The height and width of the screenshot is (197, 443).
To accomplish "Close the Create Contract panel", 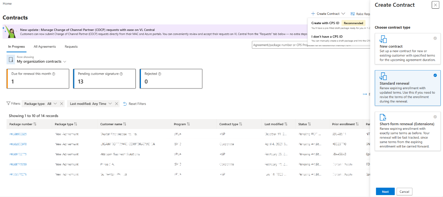I will point(435,5).
